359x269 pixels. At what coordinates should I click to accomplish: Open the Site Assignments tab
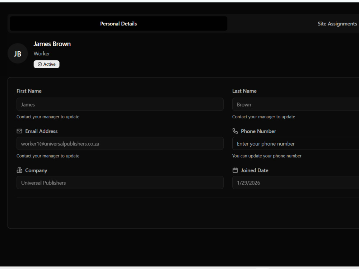tap(337, 24)
